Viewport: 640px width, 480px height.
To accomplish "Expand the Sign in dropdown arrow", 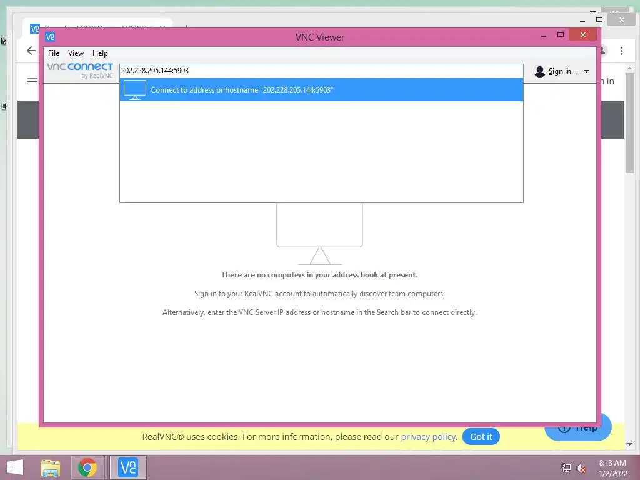I will [586, 71].
